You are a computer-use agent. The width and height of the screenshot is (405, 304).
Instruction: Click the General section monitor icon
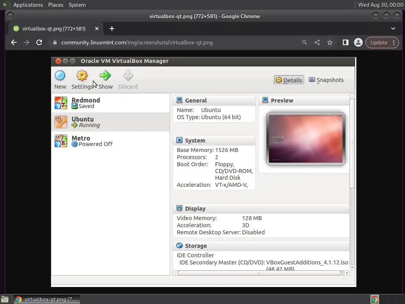(x=179, y=100)
